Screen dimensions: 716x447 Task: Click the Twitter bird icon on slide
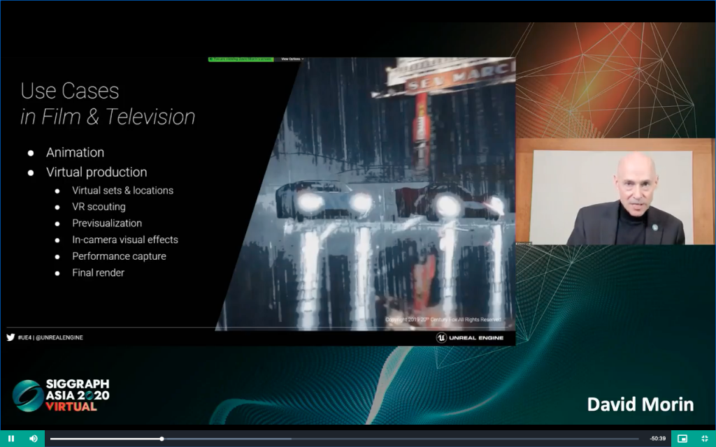pyautogui.click(x=10, y=337)
